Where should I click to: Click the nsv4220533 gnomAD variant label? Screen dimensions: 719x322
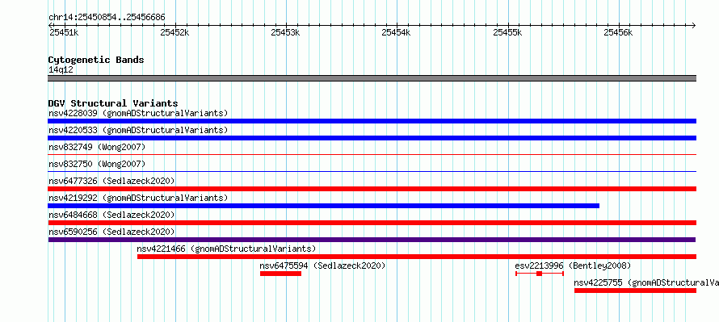point(138,130)
